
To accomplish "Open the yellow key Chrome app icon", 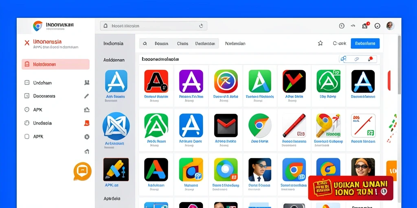I will pos(329,126).
